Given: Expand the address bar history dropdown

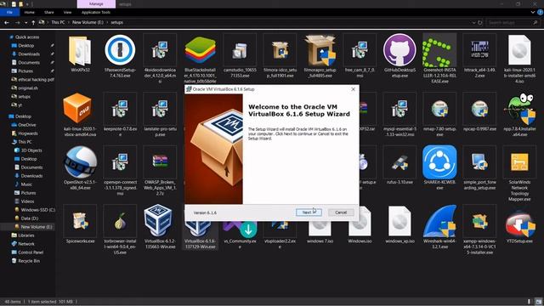Looking at the screenshot, I should click(x=474, y=23).
